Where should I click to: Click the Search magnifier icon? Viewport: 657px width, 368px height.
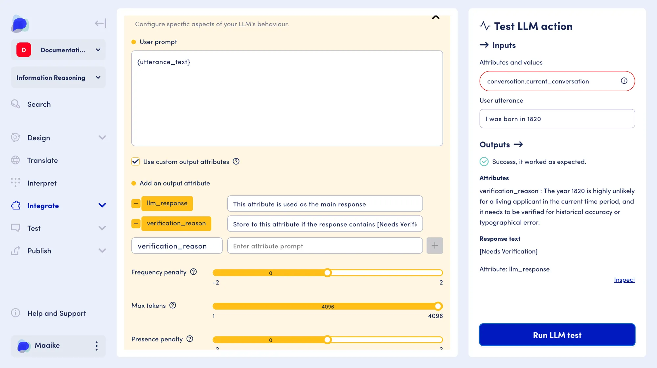click(15, 104)
